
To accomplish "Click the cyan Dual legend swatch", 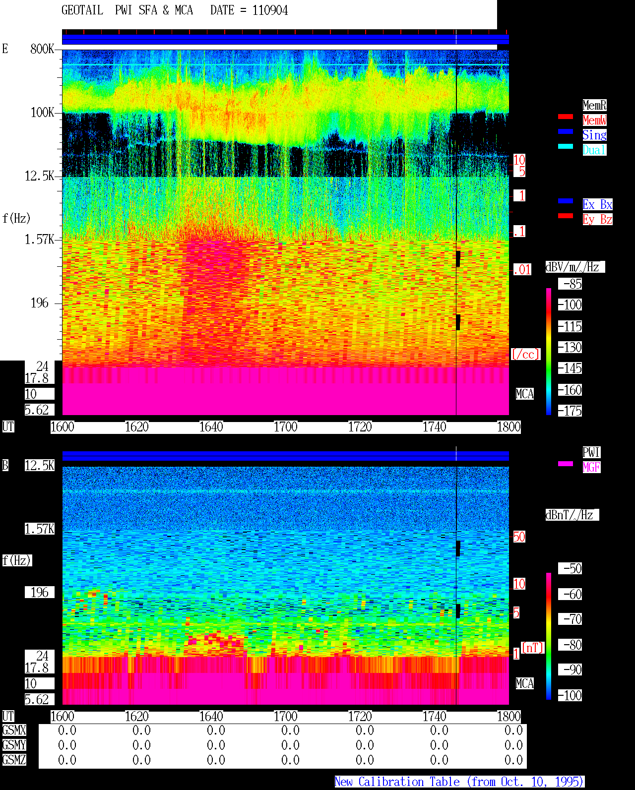I will [566, 146].
